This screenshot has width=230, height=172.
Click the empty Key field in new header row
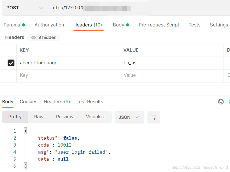point(67,75)
